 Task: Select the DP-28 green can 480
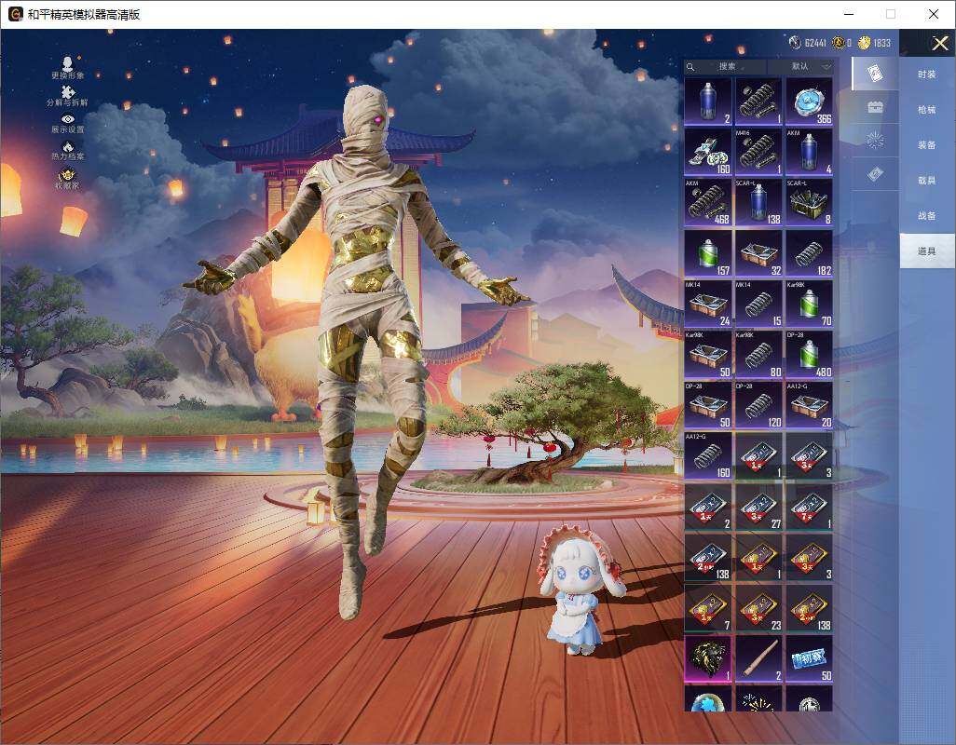pyautogui.click(x=809, y=355)
